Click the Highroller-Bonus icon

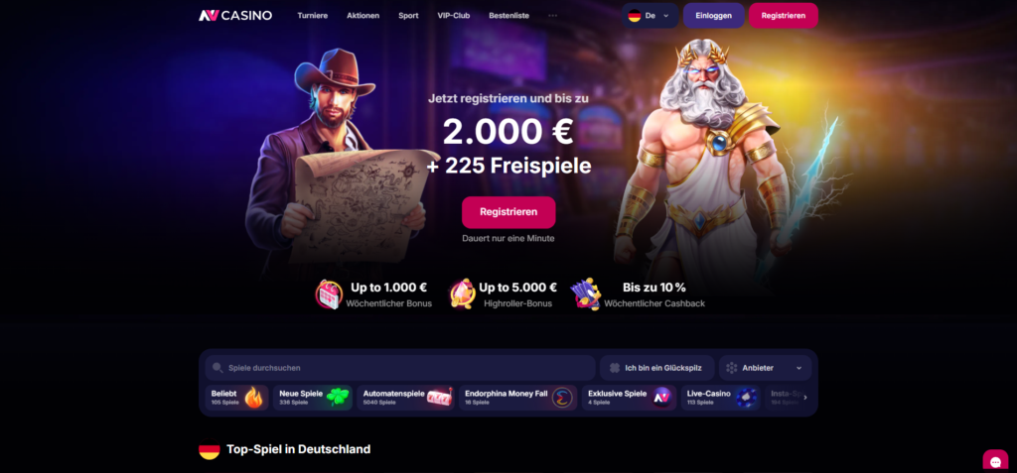point(462,295)
